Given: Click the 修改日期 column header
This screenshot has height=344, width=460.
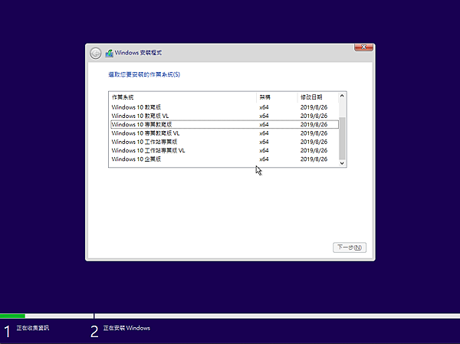Looking at the screenshot, I should click(318, 97).
